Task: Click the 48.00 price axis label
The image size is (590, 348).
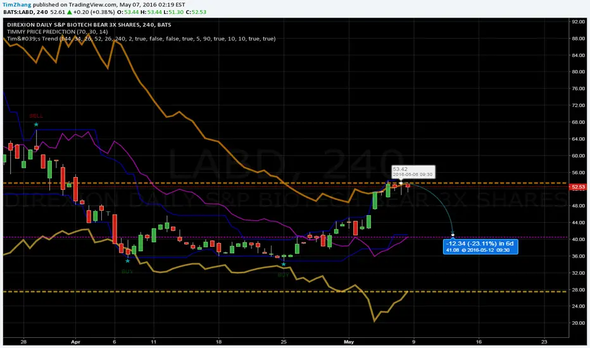Action: pos(579,206)
